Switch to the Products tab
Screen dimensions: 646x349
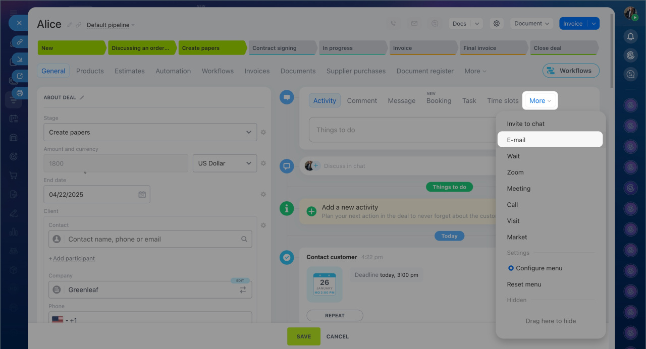coord(90,71)
